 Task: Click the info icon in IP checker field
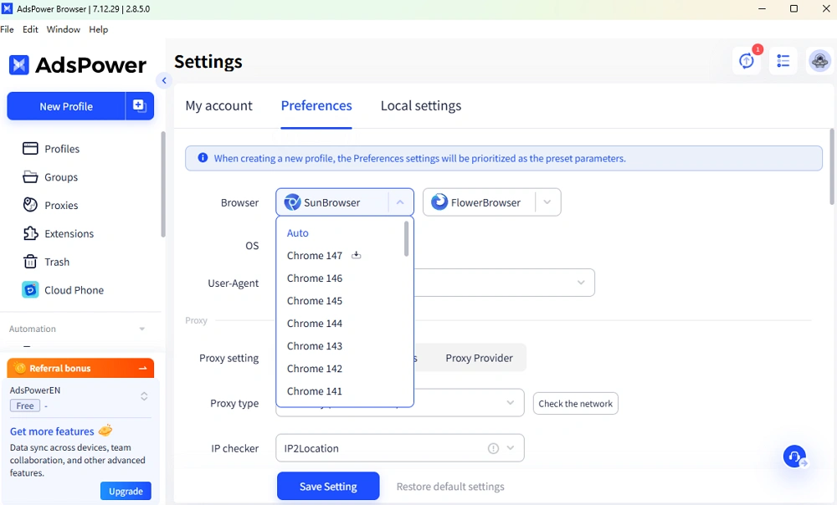click(x=493, y=448)
